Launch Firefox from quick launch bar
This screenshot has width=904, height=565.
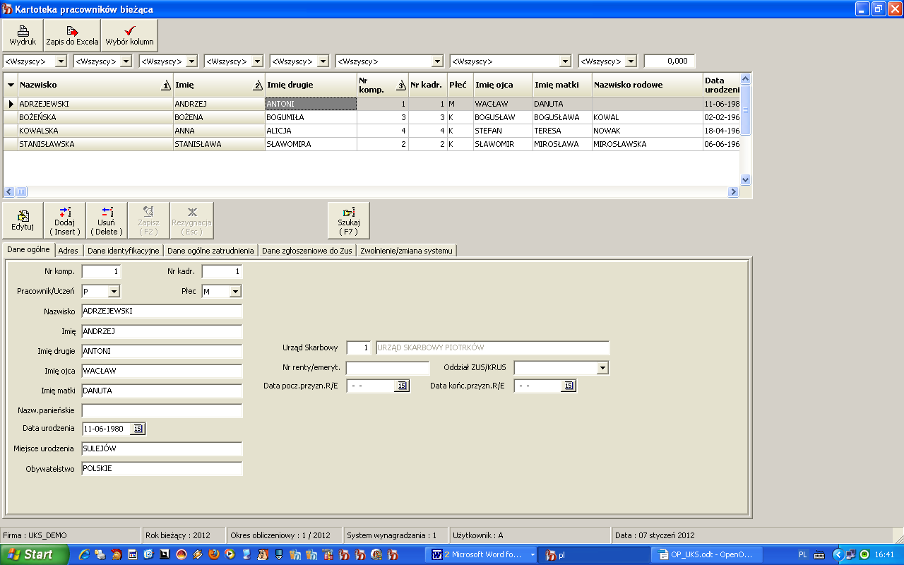click(x=214, y=555)
